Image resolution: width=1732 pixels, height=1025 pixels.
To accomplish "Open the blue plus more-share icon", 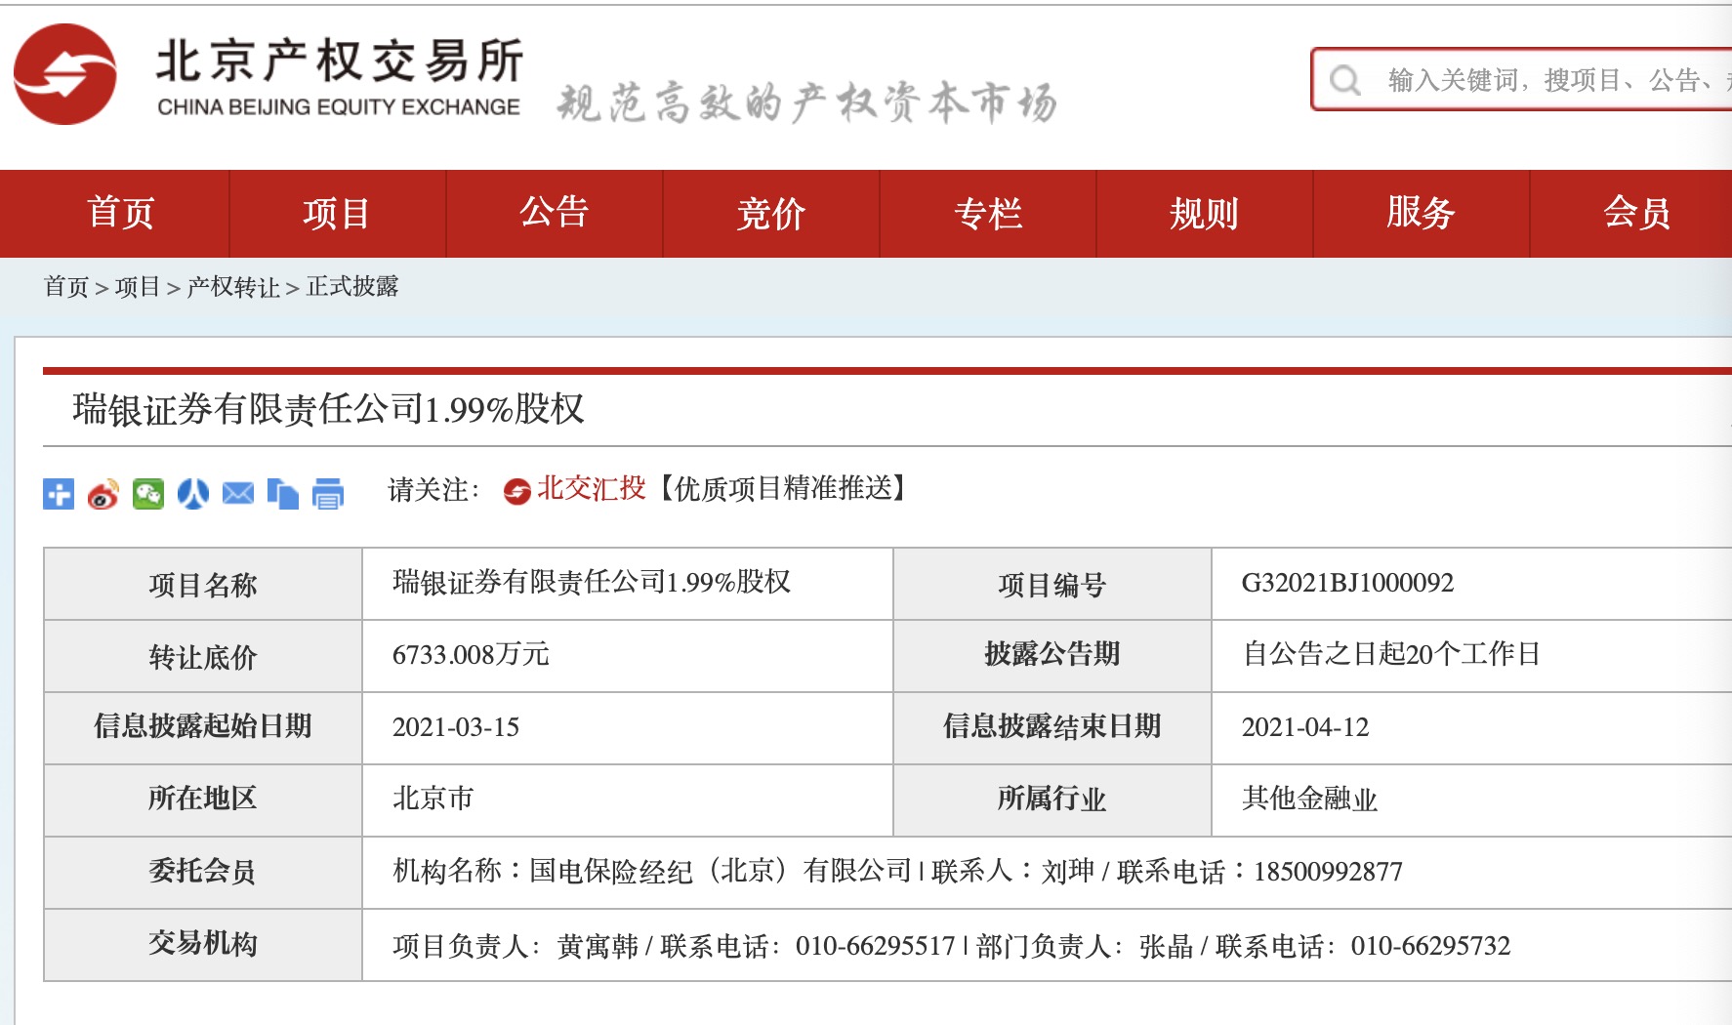I will (x=59, y=494).
